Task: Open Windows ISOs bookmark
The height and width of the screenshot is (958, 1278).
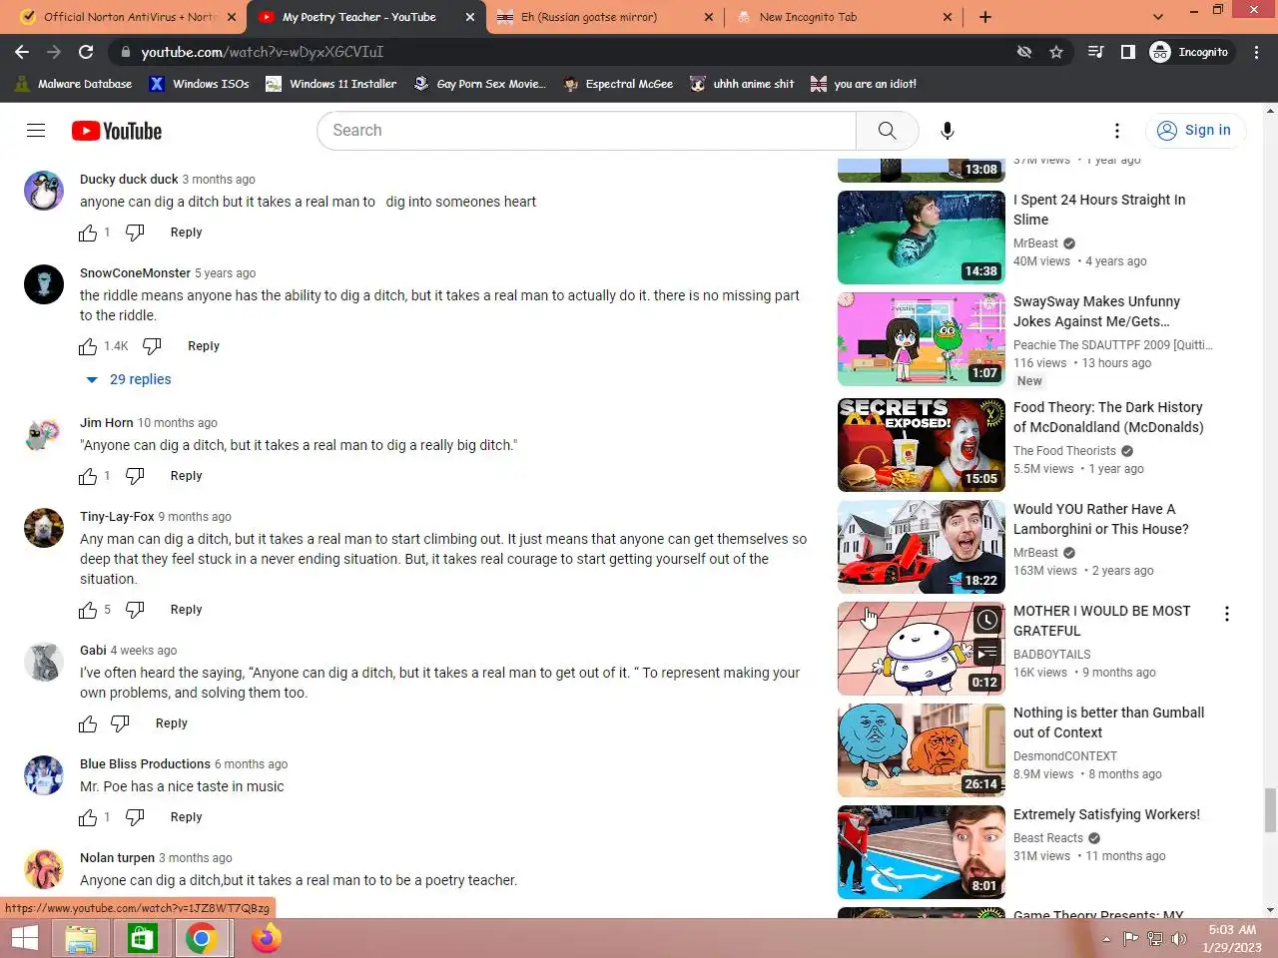Action: click(200, 84)
